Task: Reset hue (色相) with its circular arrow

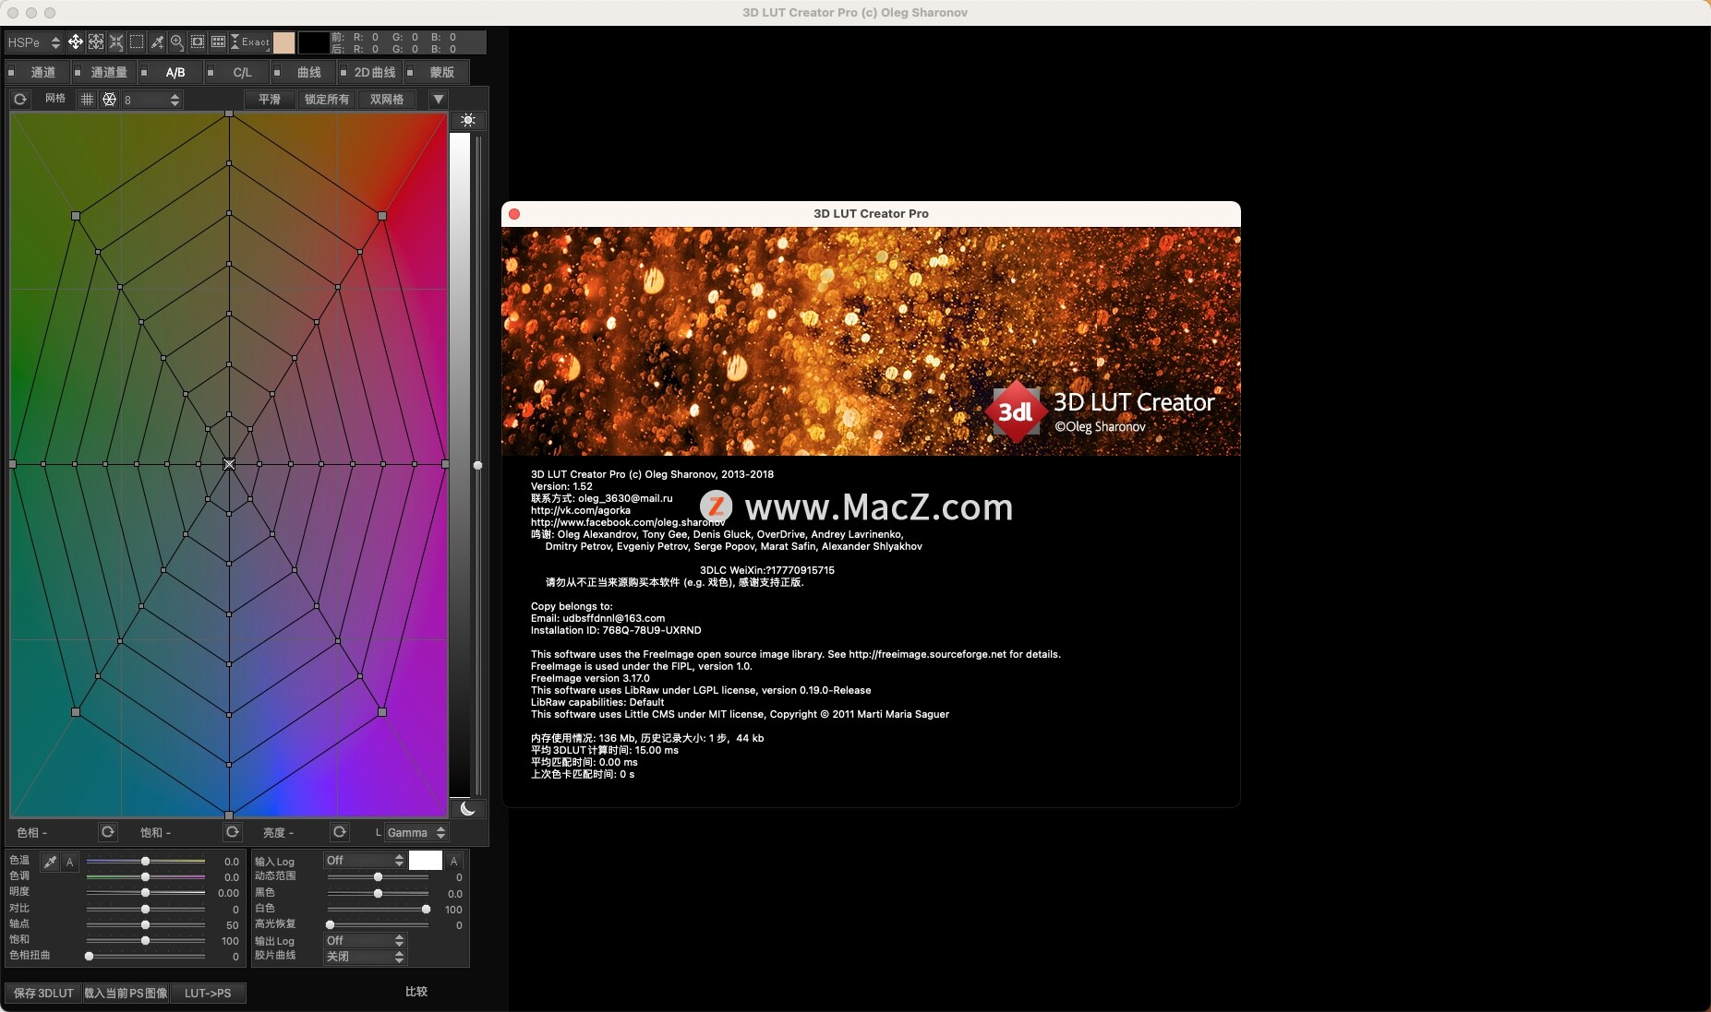Action: 108,832
